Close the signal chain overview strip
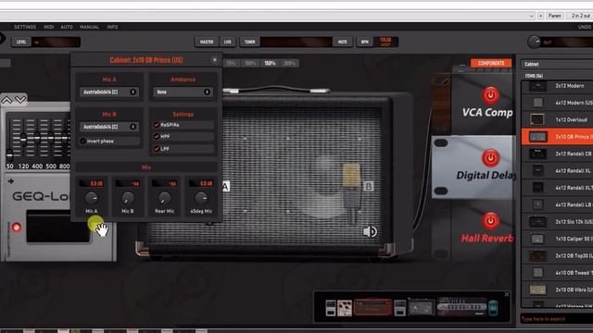 coord(507,294)
